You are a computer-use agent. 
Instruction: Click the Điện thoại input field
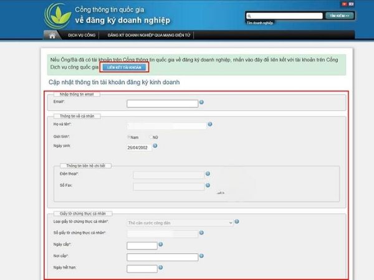pyautogui.click(x=169, y=175)
